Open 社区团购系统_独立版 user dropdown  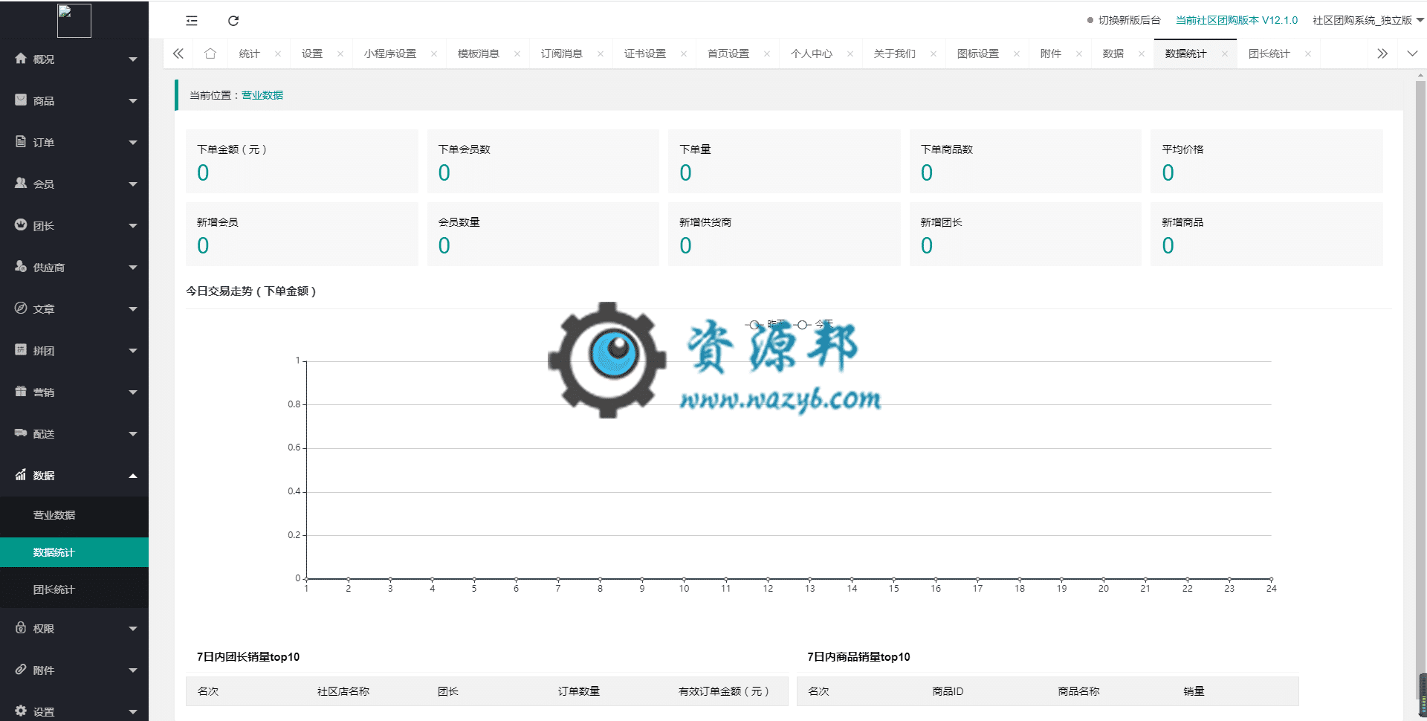(x=1368, y=20)
